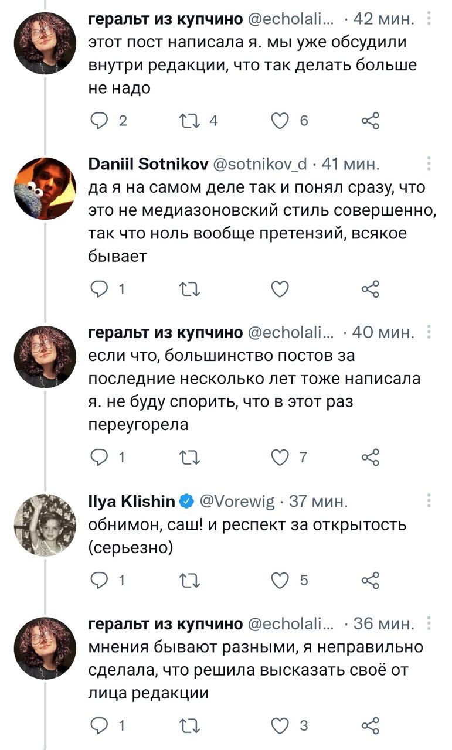This screenshot has width=452, height=750.
Task: Open Daniil Sotnikov's profile picture
Action: pos(45,187)
